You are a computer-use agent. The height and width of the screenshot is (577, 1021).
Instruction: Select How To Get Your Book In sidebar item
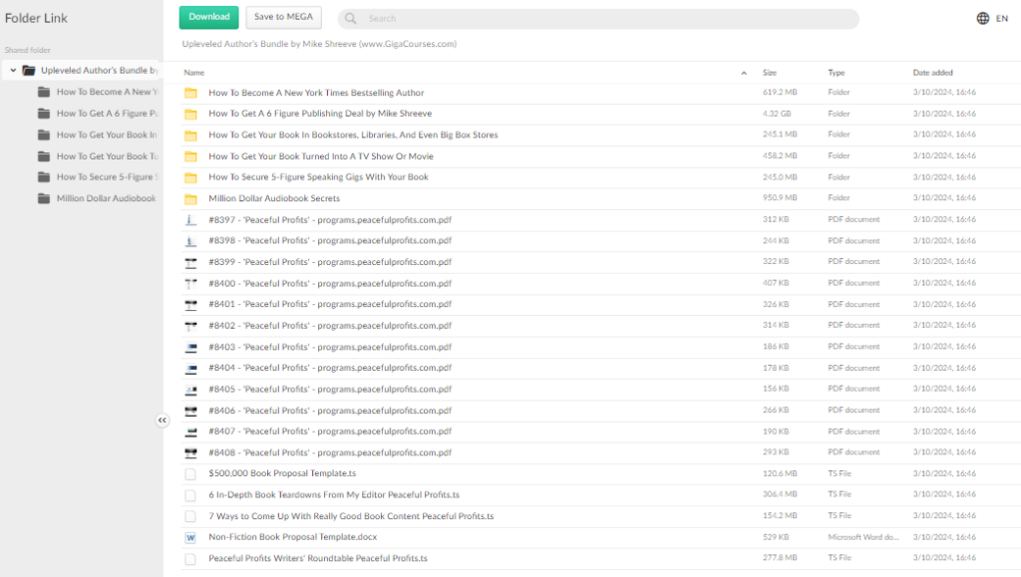click(x=106, y=135)
